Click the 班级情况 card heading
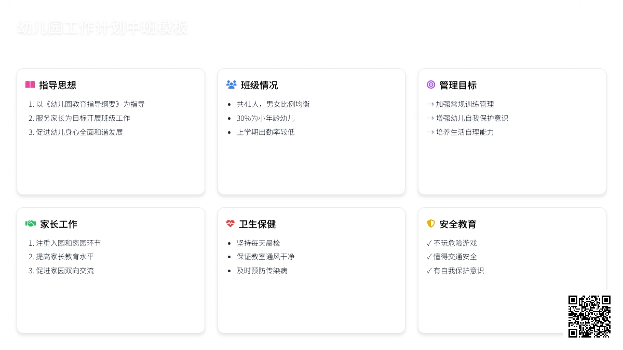This screenshot has height=350, width=623. coord(259,86)
